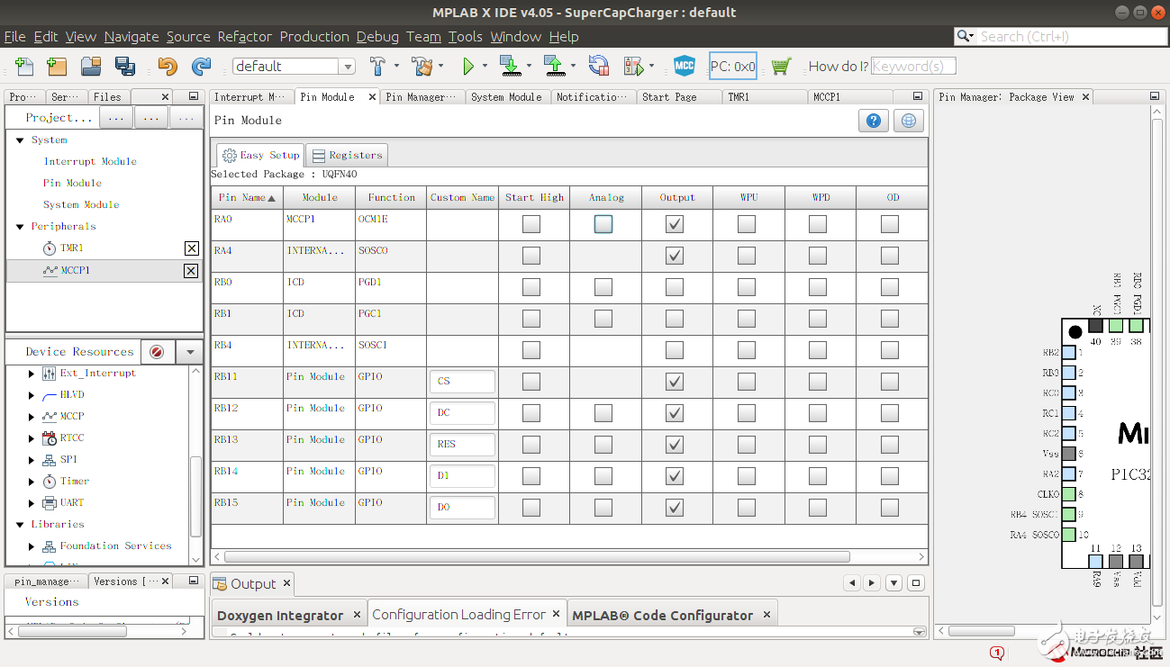Collapse the Peripherals tree section
This screenshot has width=1170, height=667.
coord(20,227)
